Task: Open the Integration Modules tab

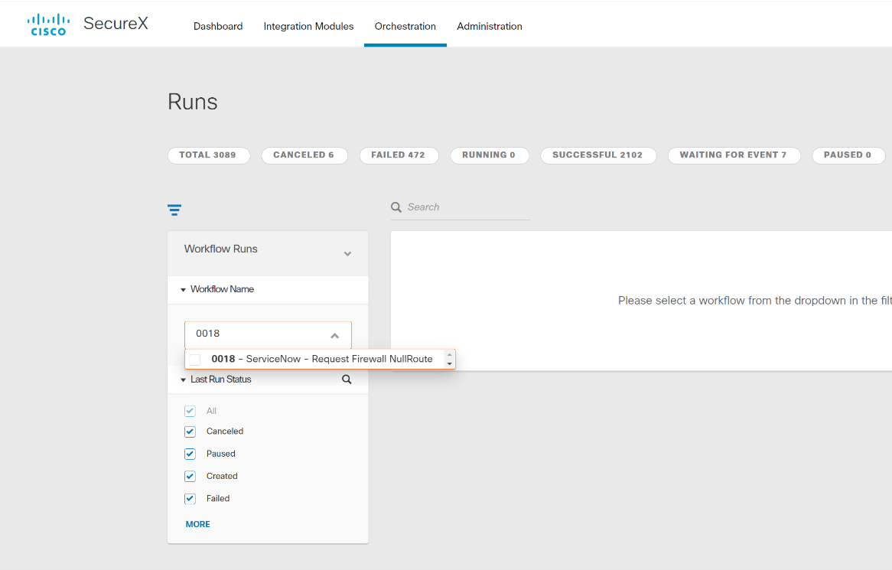Action: (x=308, y=26)
